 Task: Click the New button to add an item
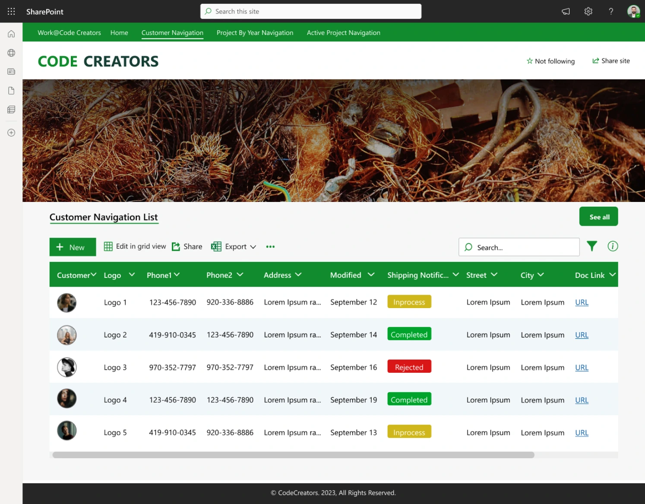72,247
